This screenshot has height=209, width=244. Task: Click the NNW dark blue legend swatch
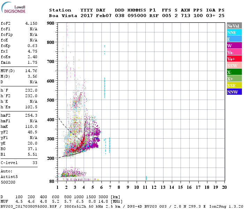(233, 92)
